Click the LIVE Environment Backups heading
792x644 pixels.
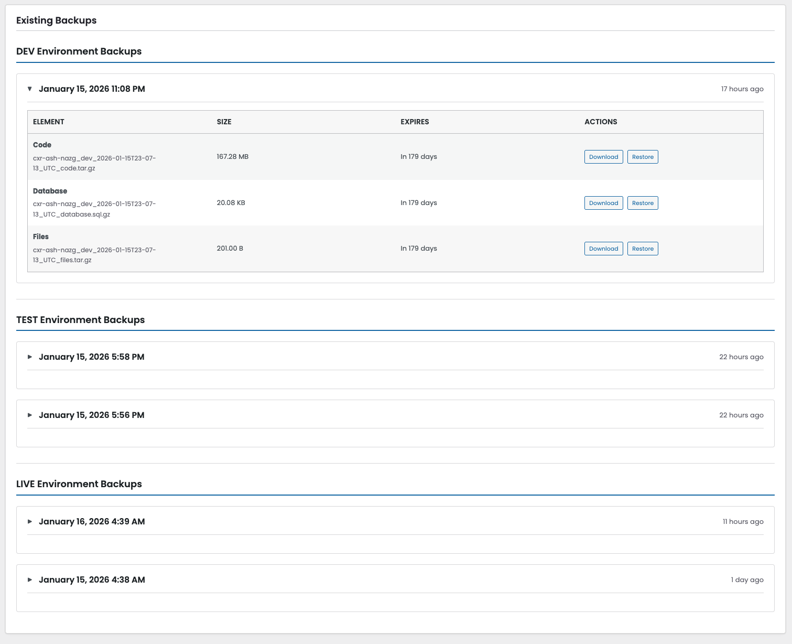pyautogui.click(x=79, y=484)
